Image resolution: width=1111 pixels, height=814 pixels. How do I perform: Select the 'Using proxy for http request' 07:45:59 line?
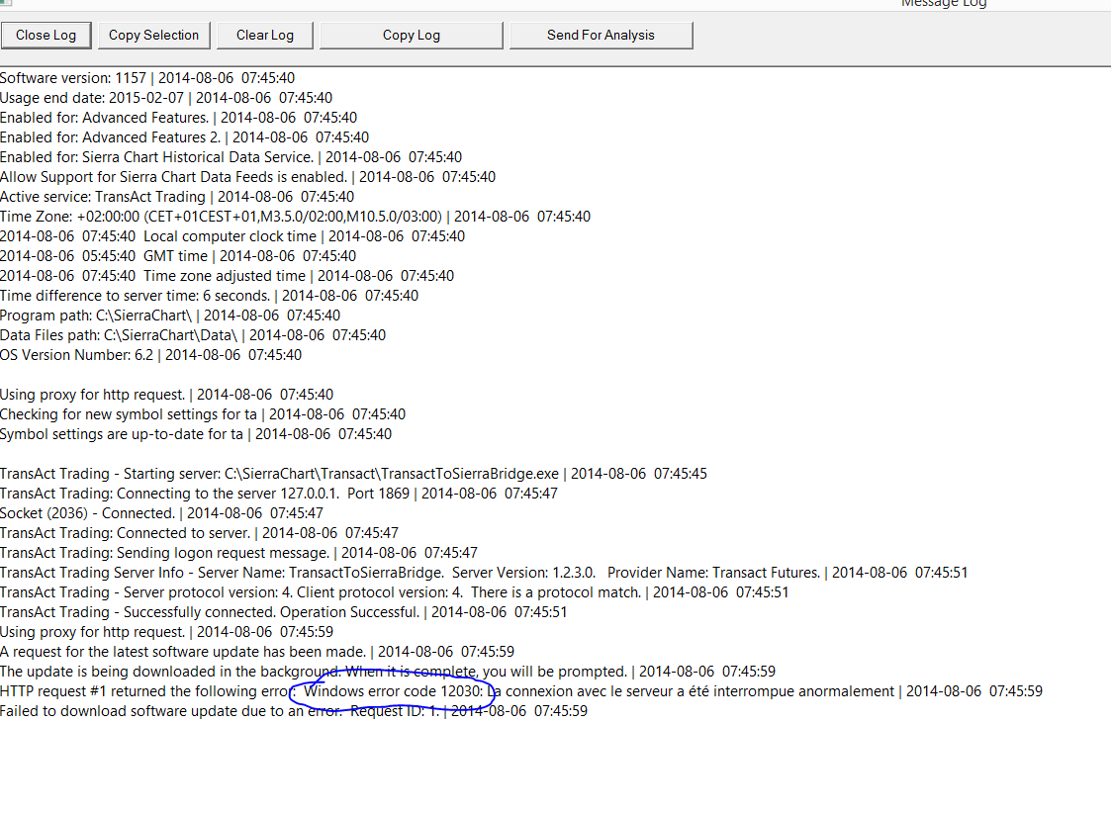(166, 633)
